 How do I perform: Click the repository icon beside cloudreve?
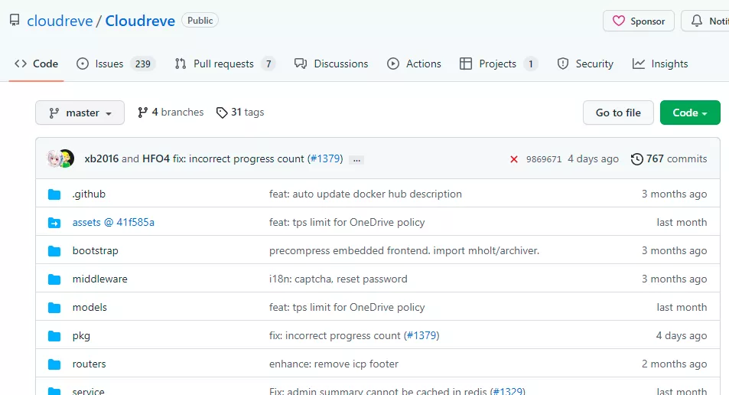click(15, 21)
